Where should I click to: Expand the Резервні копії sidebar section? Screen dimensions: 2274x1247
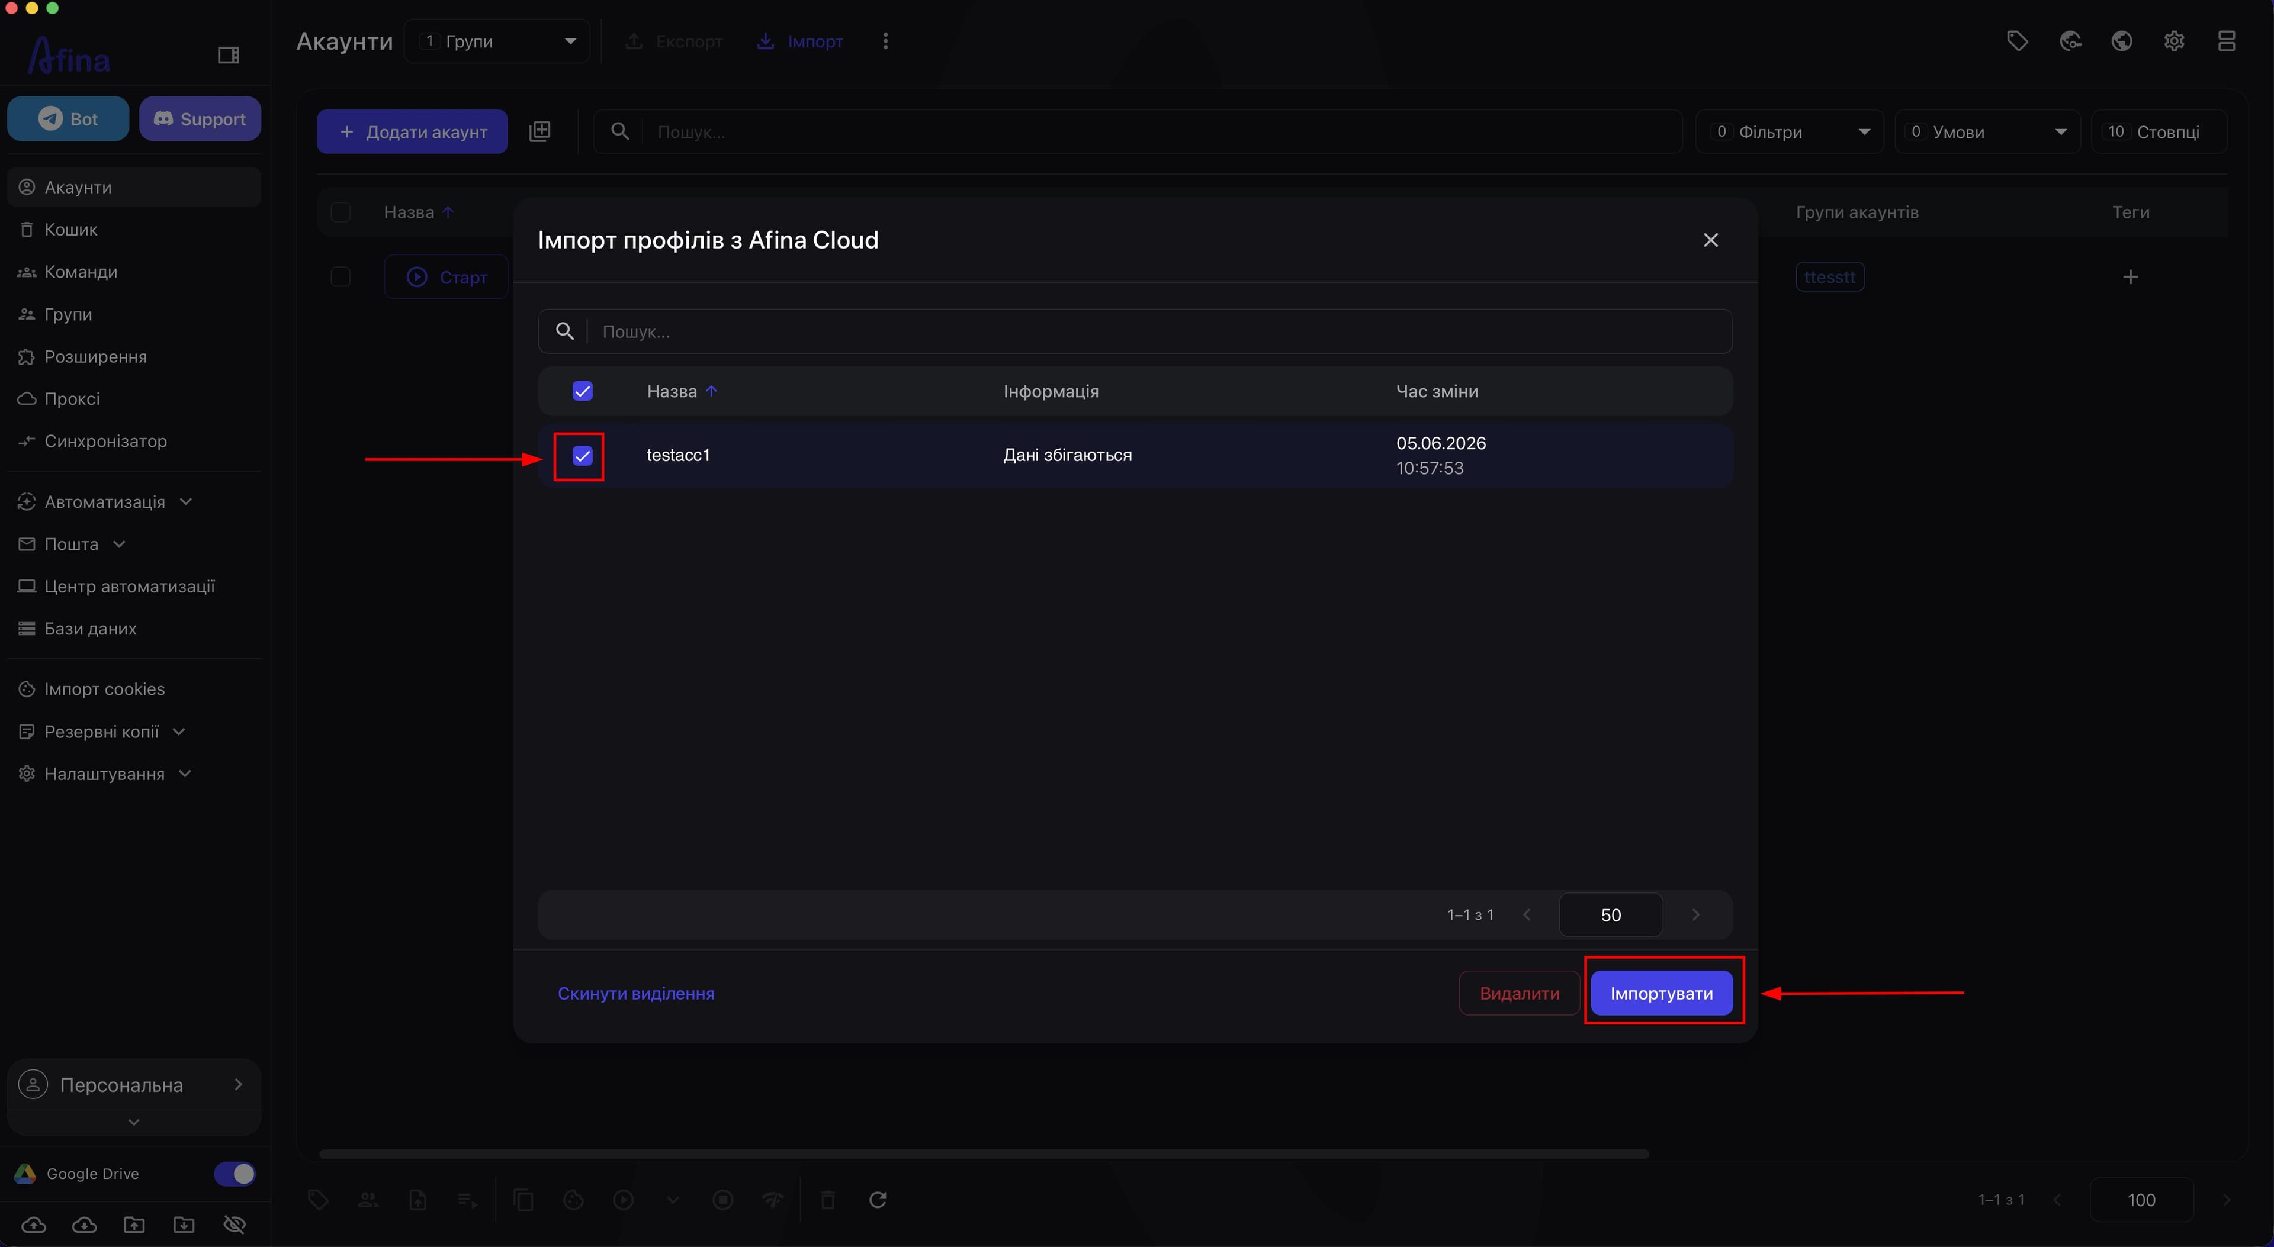[101, 732]
